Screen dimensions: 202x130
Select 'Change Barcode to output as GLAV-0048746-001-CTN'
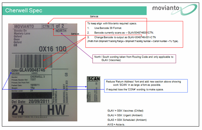click(x=125, y=37)
